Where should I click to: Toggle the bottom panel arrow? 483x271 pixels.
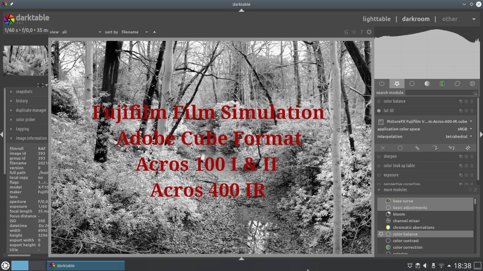click(241, 259)
